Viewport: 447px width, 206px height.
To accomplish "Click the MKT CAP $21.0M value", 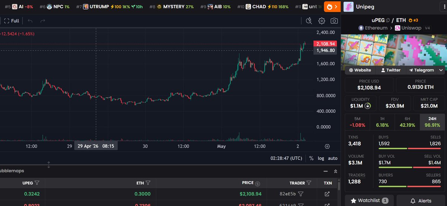I will click(x=429, y=106).
